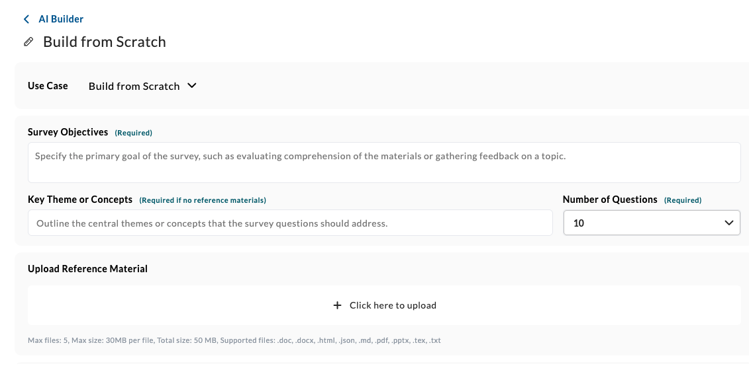The height and width of the screenshot is (370, 749).
Task: Click the Use Case label
Action: (x=48, y=86)
